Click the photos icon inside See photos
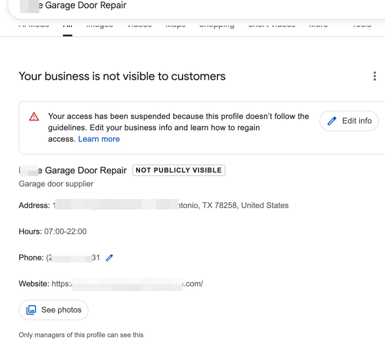Viewport: 385px width, 344px height. click(x=31, y=310)
